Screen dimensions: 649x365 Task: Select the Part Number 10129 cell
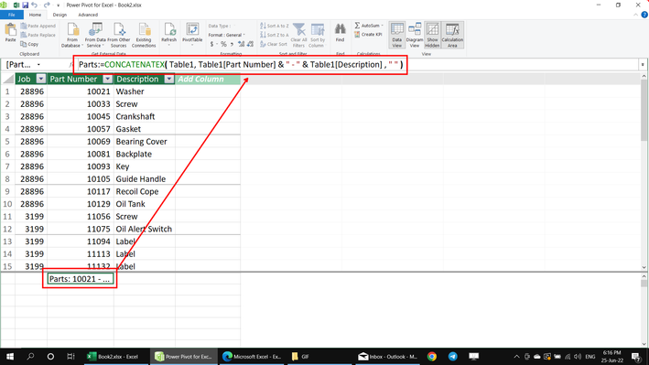point(81,204)
